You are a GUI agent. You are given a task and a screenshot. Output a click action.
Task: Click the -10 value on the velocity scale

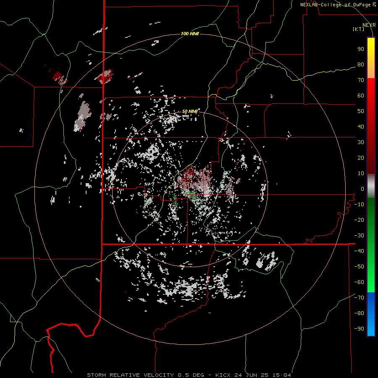click(x=359, y=205)
